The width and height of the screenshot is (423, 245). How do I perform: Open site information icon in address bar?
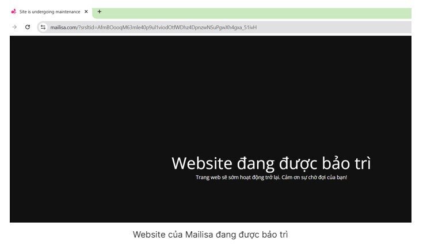click(43, 27)
